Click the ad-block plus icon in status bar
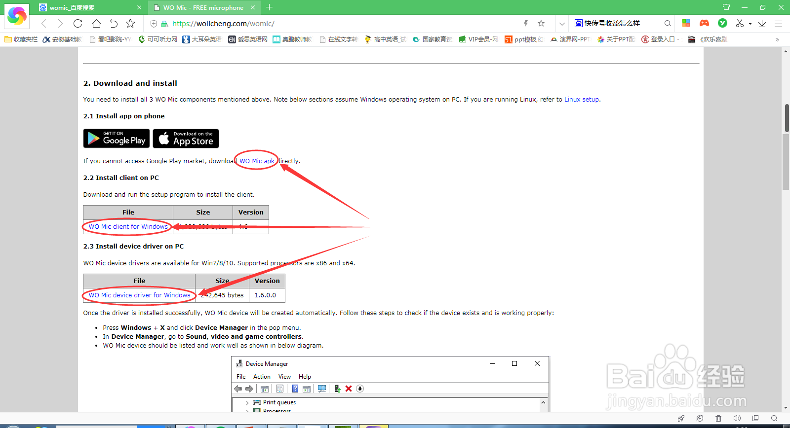 (700, 418)
